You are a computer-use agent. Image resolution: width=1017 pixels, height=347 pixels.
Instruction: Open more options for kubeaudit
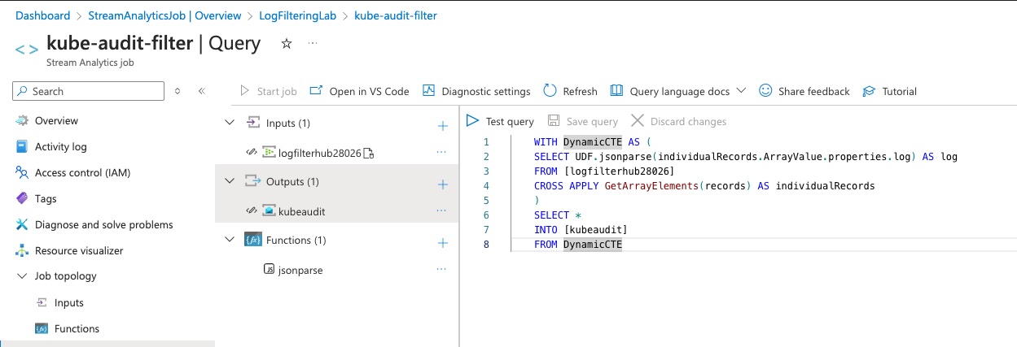tap(441, 210)
